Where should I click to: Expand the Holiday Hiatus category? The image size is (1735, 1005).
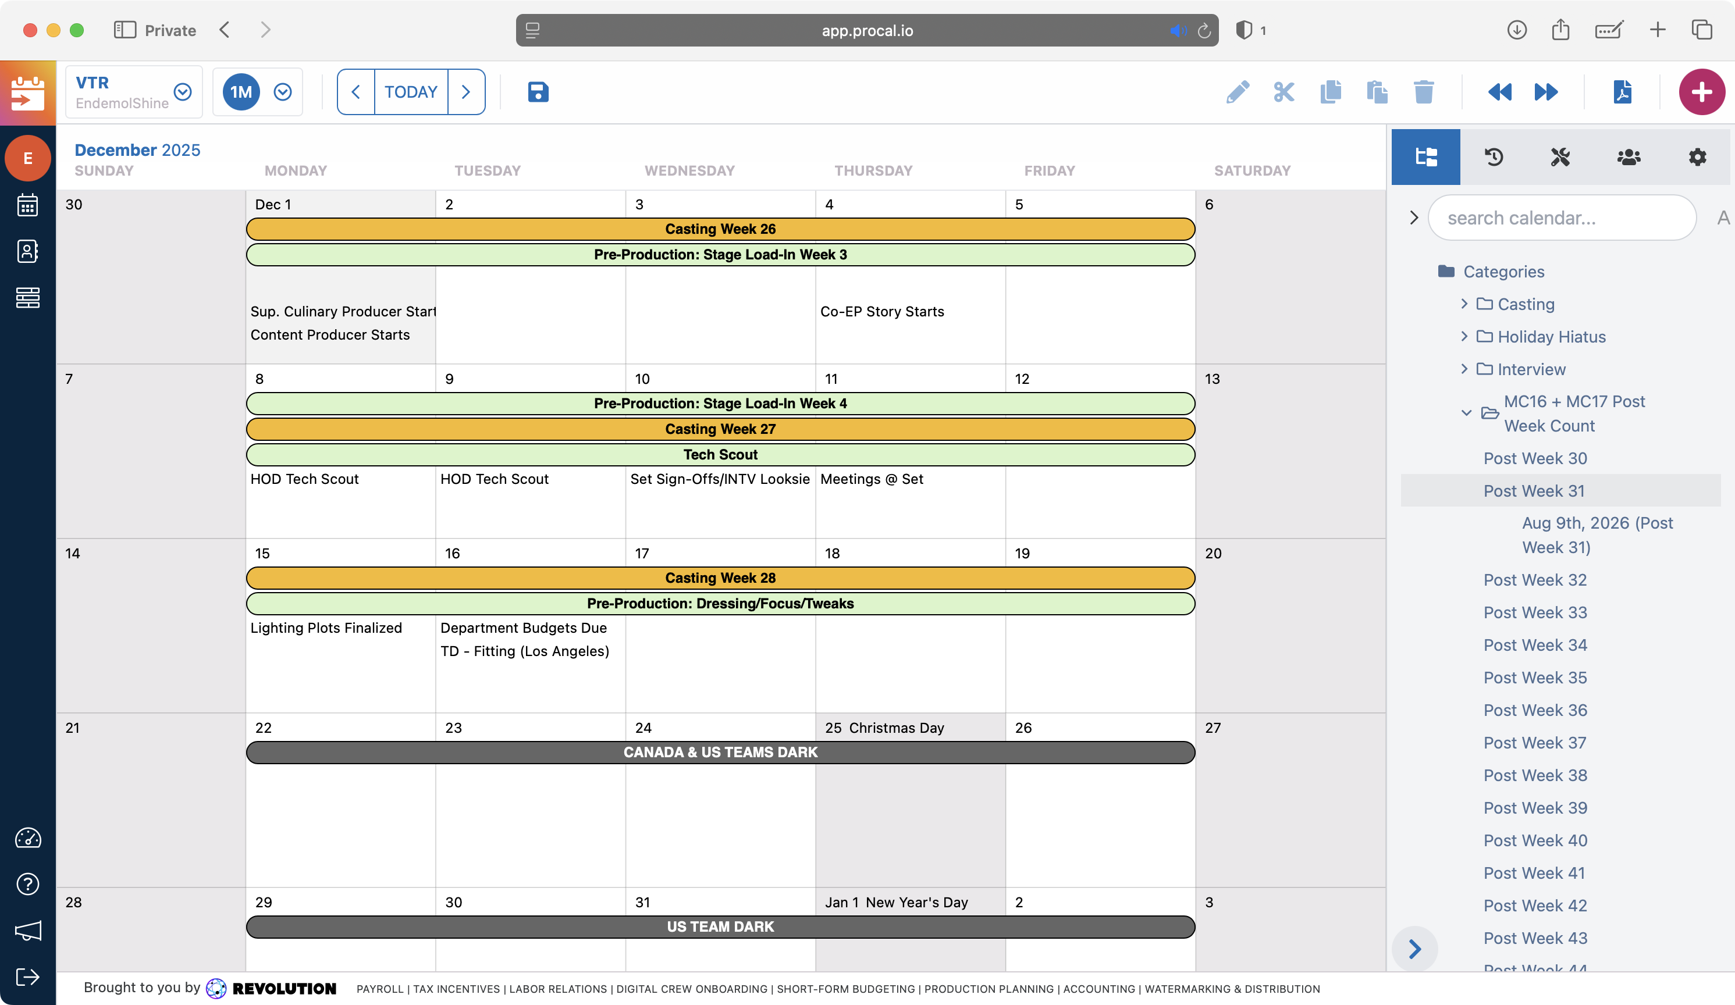[x=1464, y=336]
